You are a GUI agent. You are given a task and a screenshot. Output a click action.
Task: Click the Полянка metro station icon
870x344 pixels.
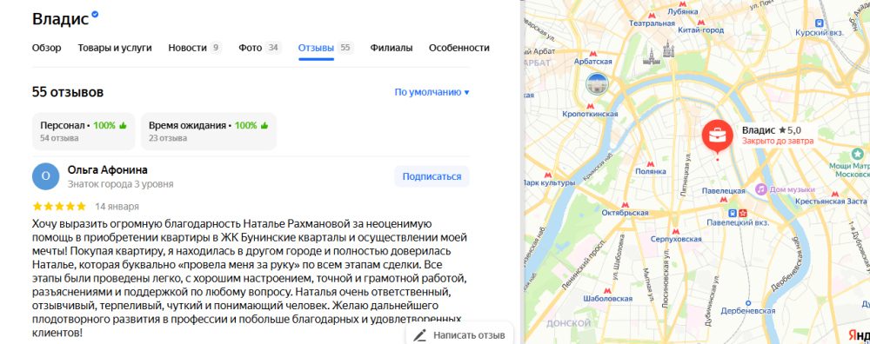(650, 164)
